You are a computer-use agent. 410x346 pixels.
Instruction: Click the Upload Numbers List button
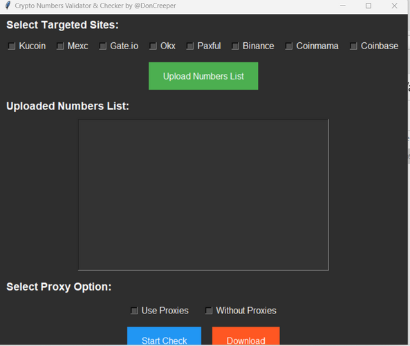click(x=203, y=76)
